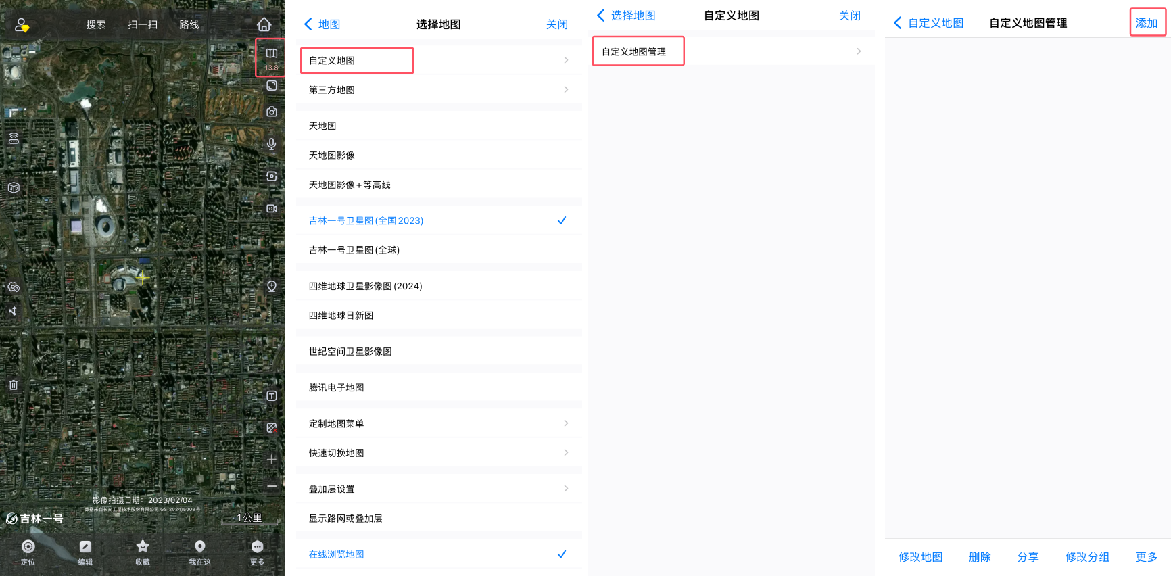Zoom in with the plus icon
Image resolution: width=1173 pixels, height=576 pixels.
click(x=272, y=459)
